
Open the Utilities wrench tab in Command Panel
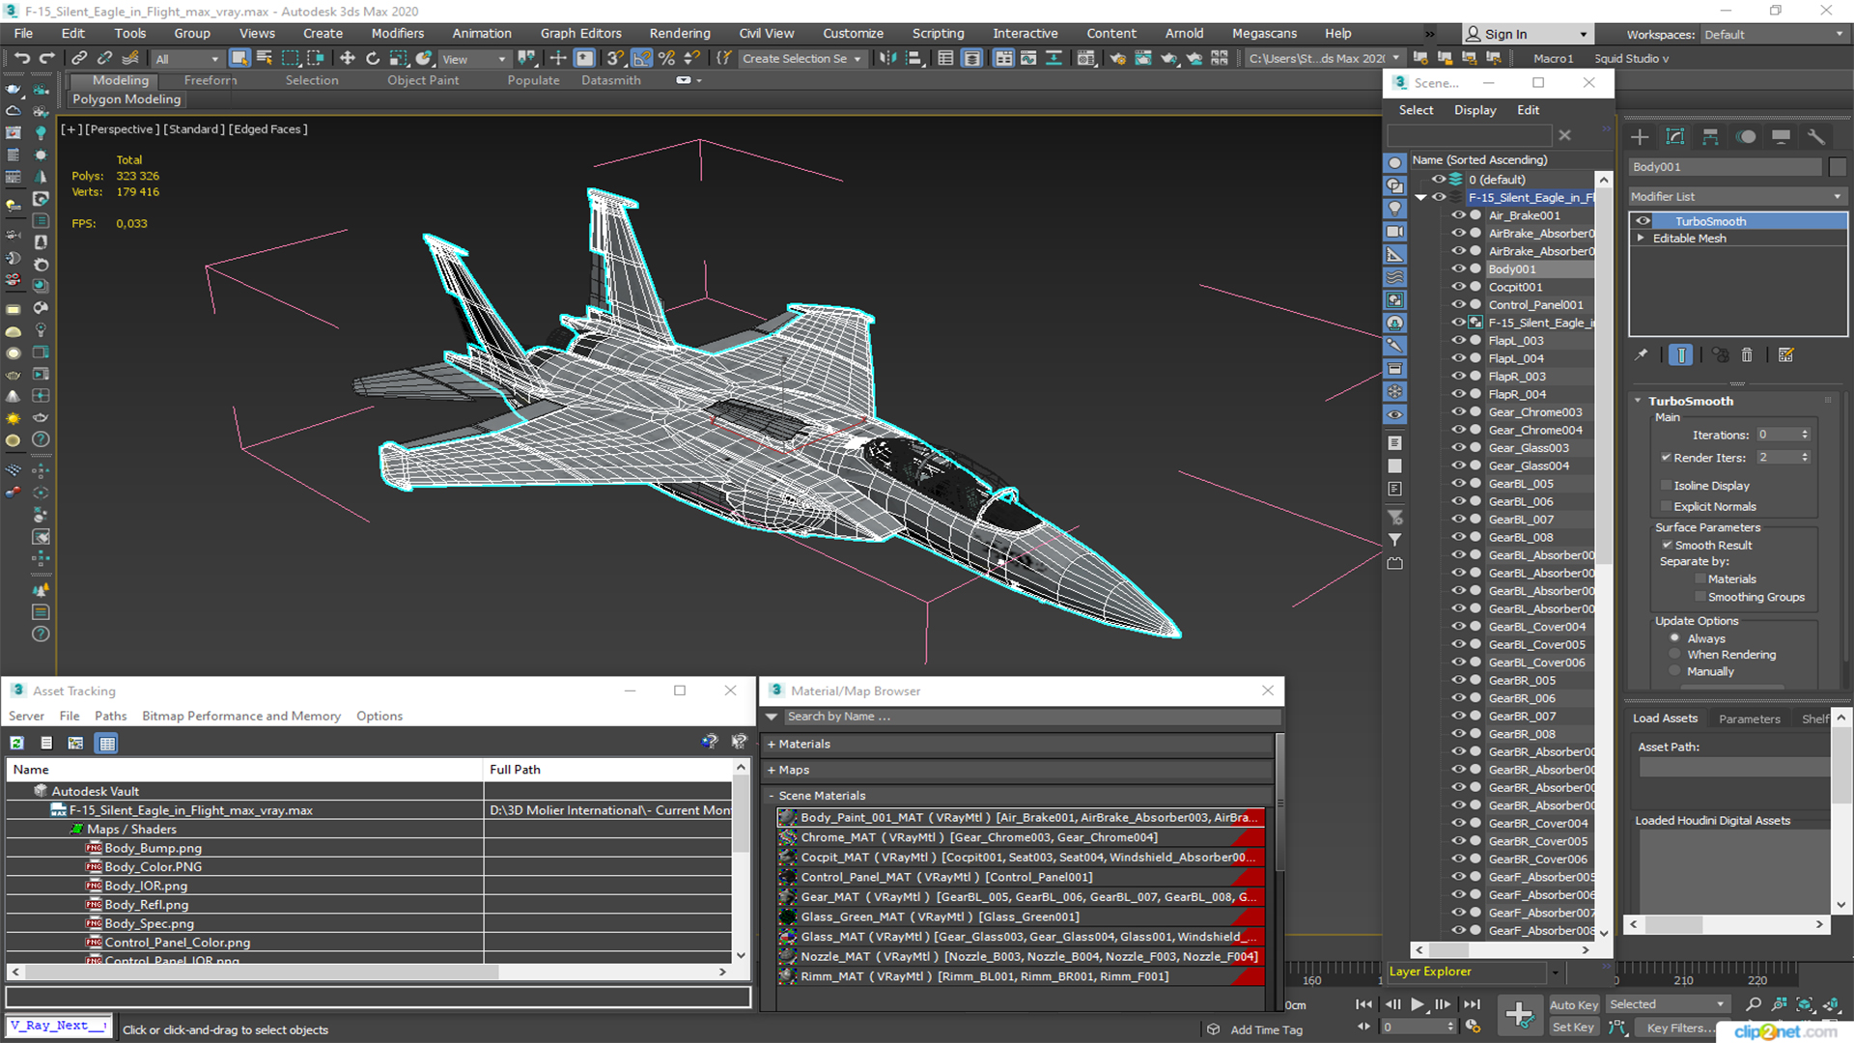[1816, 136]
